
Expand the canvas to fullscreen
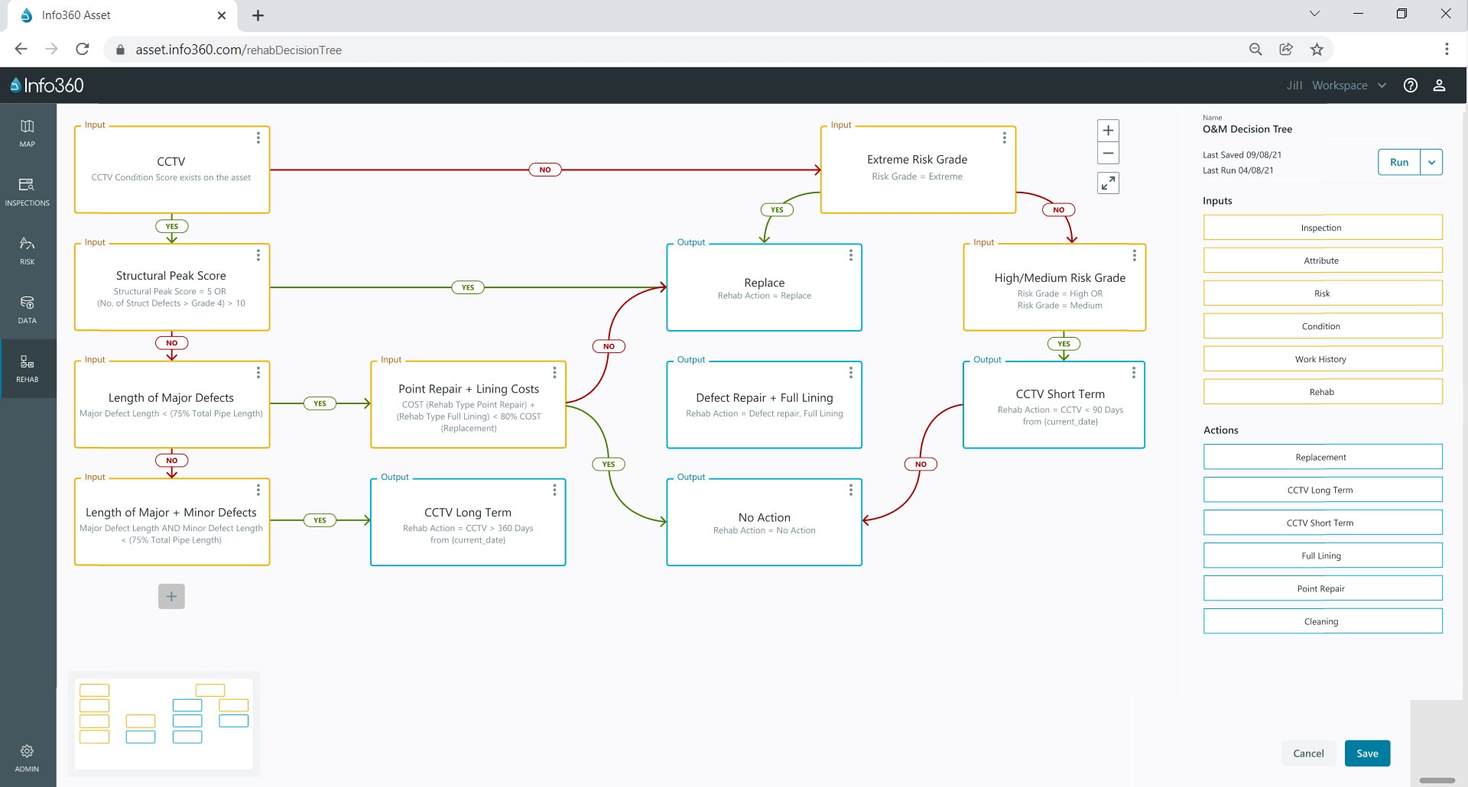(x=1108, y=183)
